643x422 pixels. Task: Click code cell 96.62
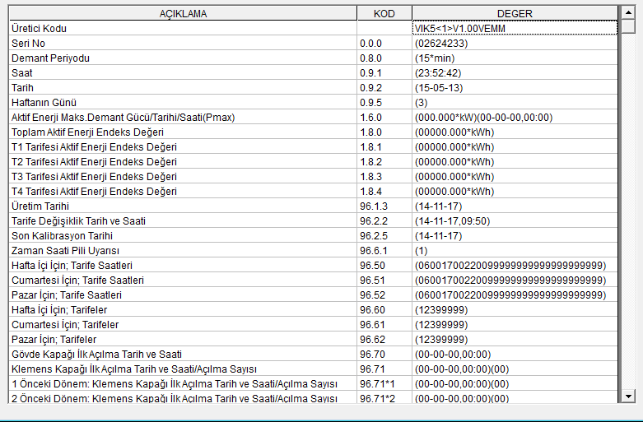(x=384, y=339)
